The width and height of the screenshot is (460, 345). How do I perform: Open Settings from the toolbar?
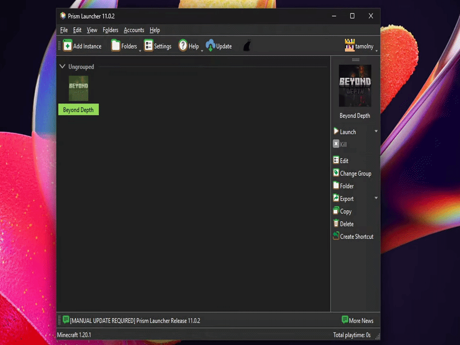pos(158,46)
